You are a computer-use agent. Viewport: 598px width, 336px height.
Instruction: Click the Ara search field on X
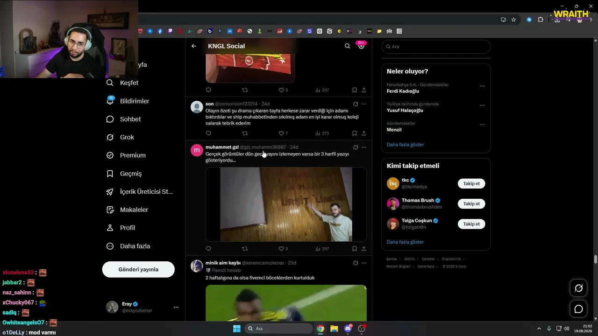click(x=436, y=47)
